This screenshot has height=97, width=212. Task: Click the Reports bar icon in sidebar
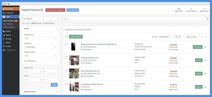click(x=4, y=35)
